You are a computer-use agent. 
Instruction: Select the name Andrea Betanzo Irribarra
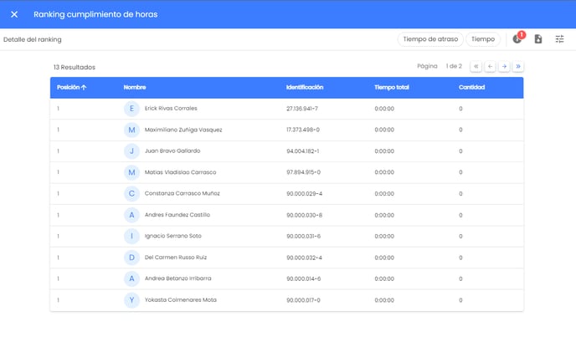pyautogui.click(x=177, y=278)
